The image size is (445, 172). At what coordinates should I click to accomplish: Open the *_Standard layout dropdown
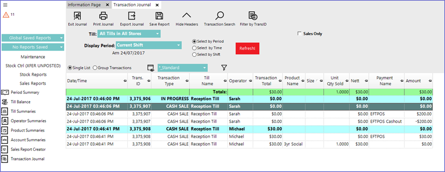pyautogui.click(x=182, y=68)
